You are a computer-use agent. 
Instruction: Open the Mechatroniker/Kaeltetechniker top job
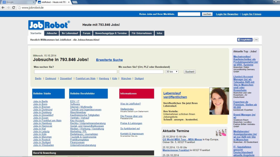(x=246, y=61)
